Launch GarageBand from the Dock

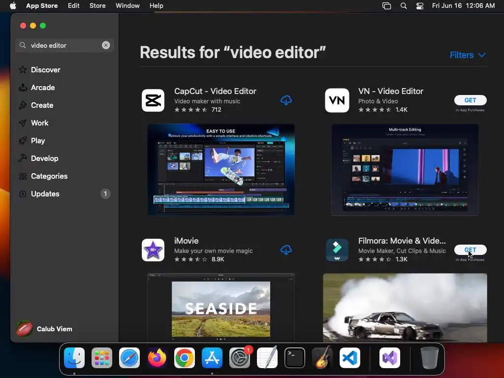point(322,358)
